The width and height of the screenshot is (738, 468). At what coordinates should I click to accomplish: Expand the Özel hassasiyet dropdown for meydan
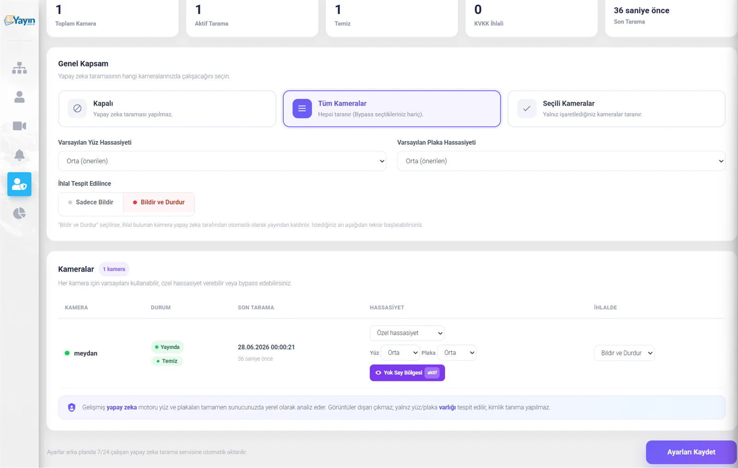point(407,333)
